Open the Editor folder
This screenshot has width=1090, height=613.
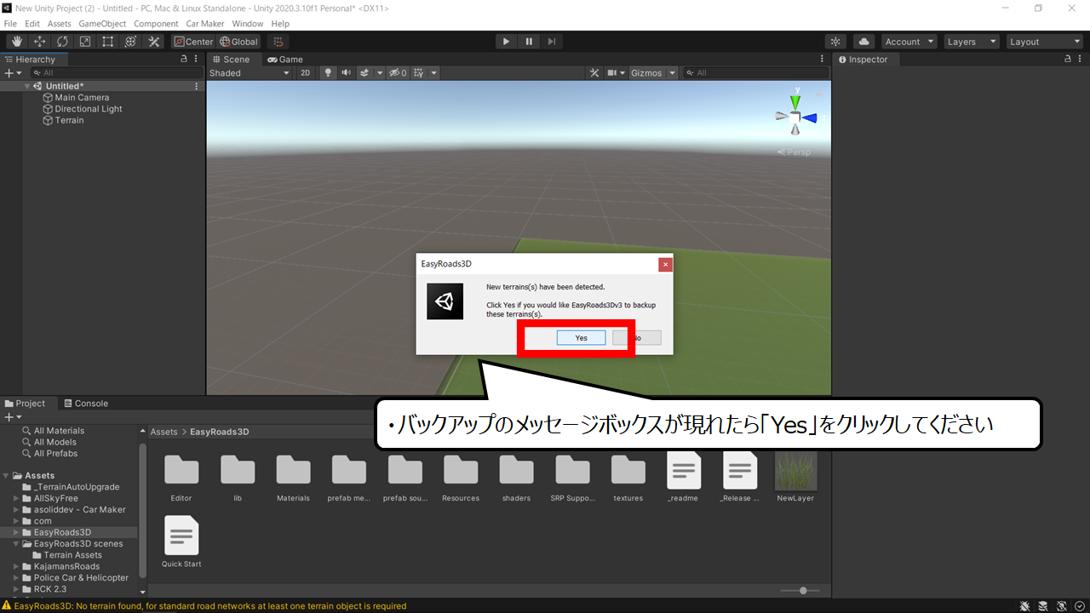181,477
